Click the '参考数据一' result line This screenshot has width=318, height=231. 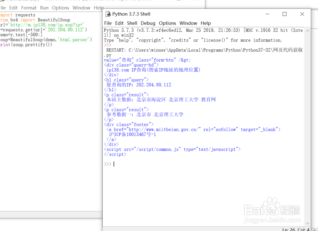(x=145, y=115)
